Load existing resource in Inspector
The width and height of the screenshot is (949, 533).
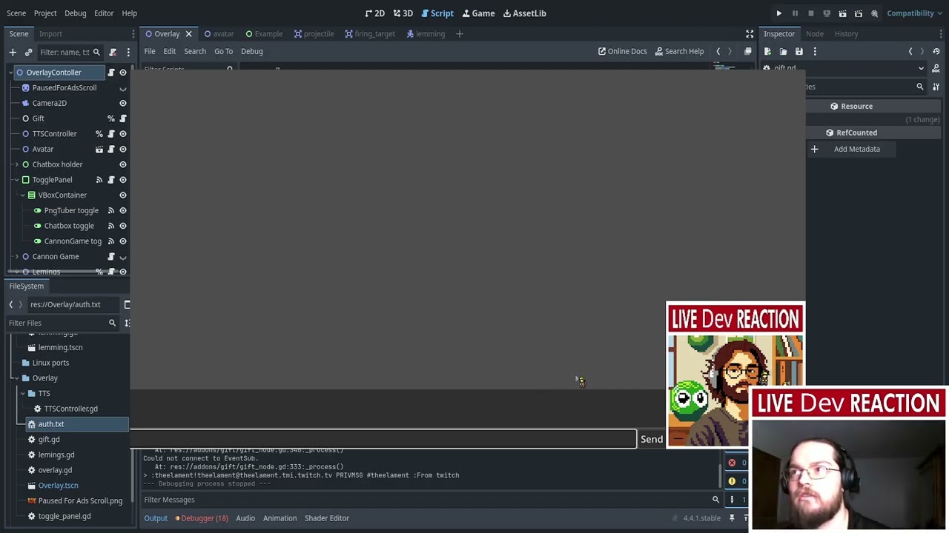[x=783, y=52]
